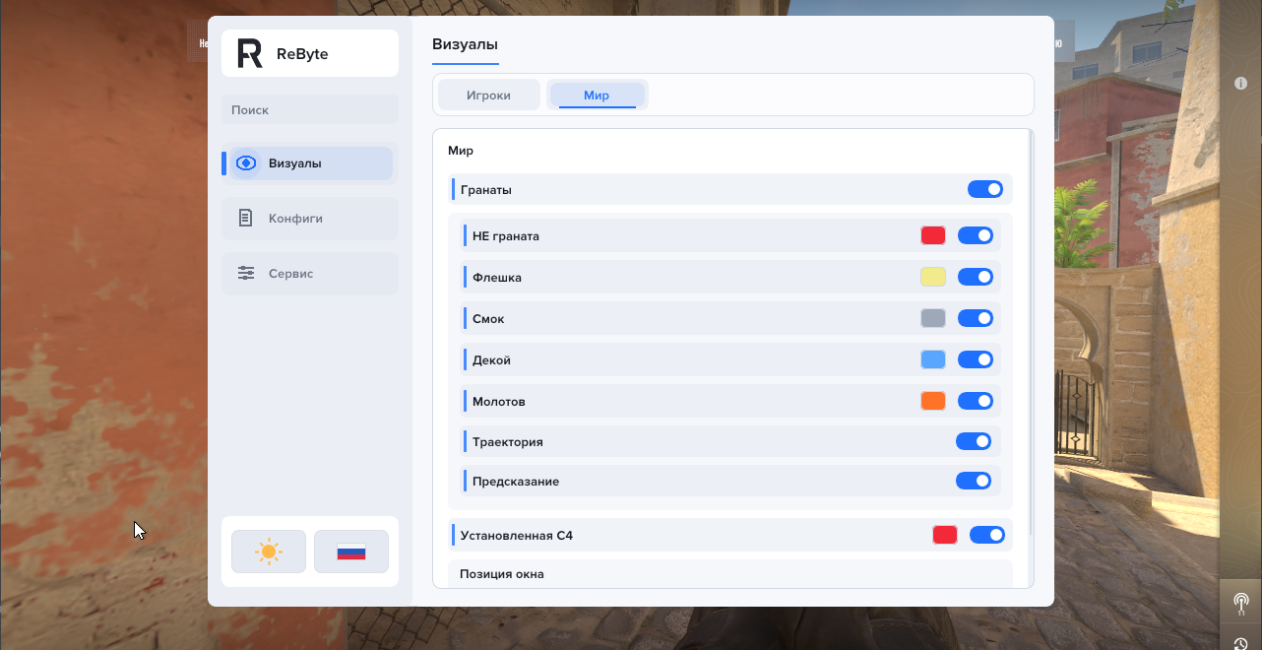Open Визуалы section via eye icon

coord(246,163)
